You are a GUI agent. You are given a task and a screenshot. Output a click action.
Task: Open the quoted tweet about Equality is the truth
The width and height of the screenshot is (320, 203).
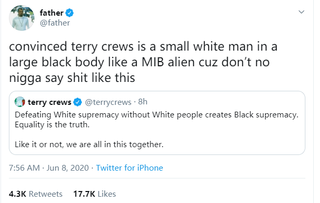pos(157,123)
